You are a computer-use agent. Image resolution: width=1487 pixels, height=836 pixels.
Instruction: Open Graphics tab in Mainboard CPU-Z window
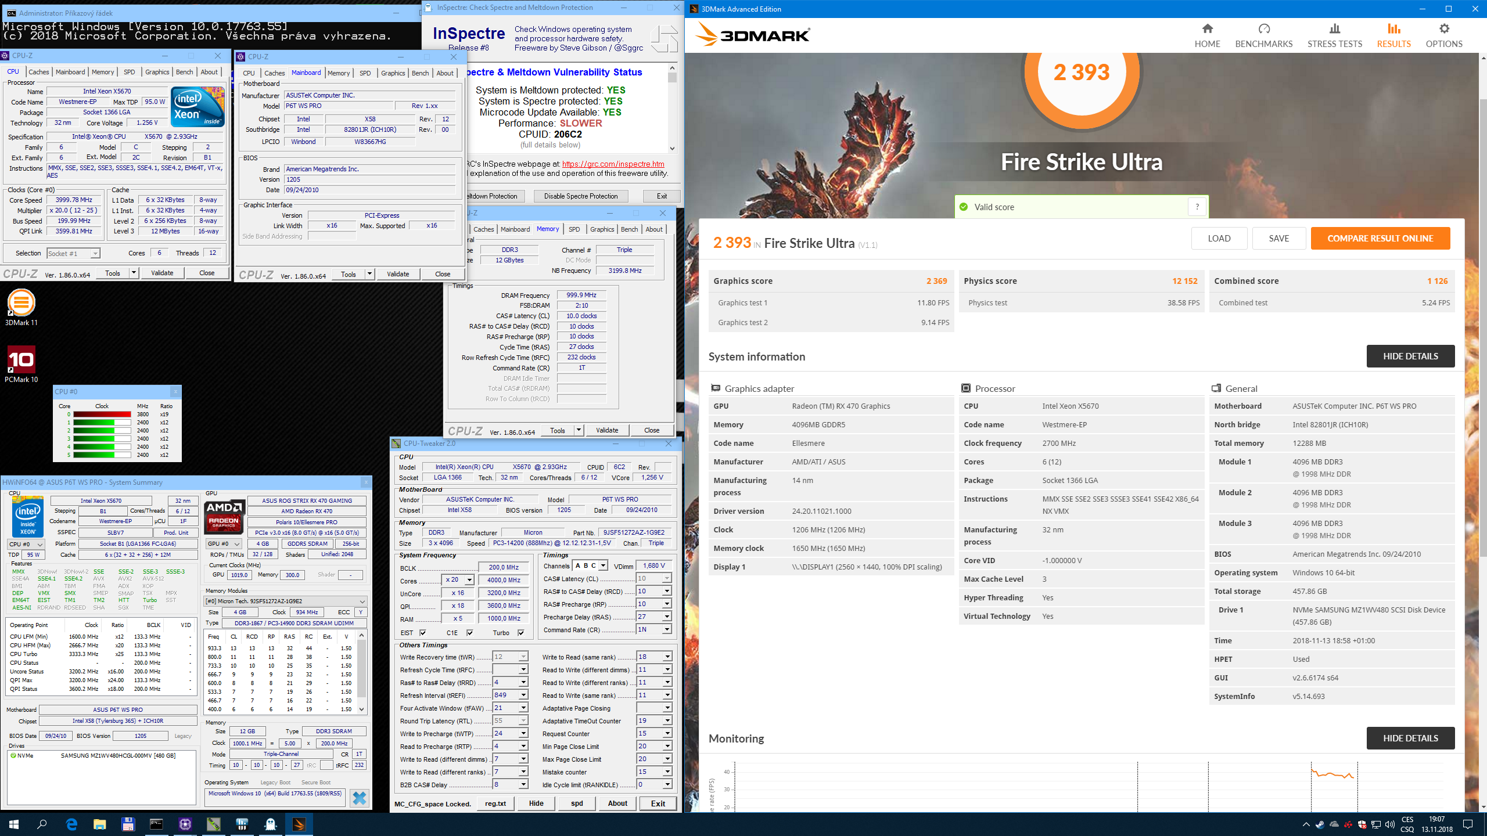pos(393,73)
